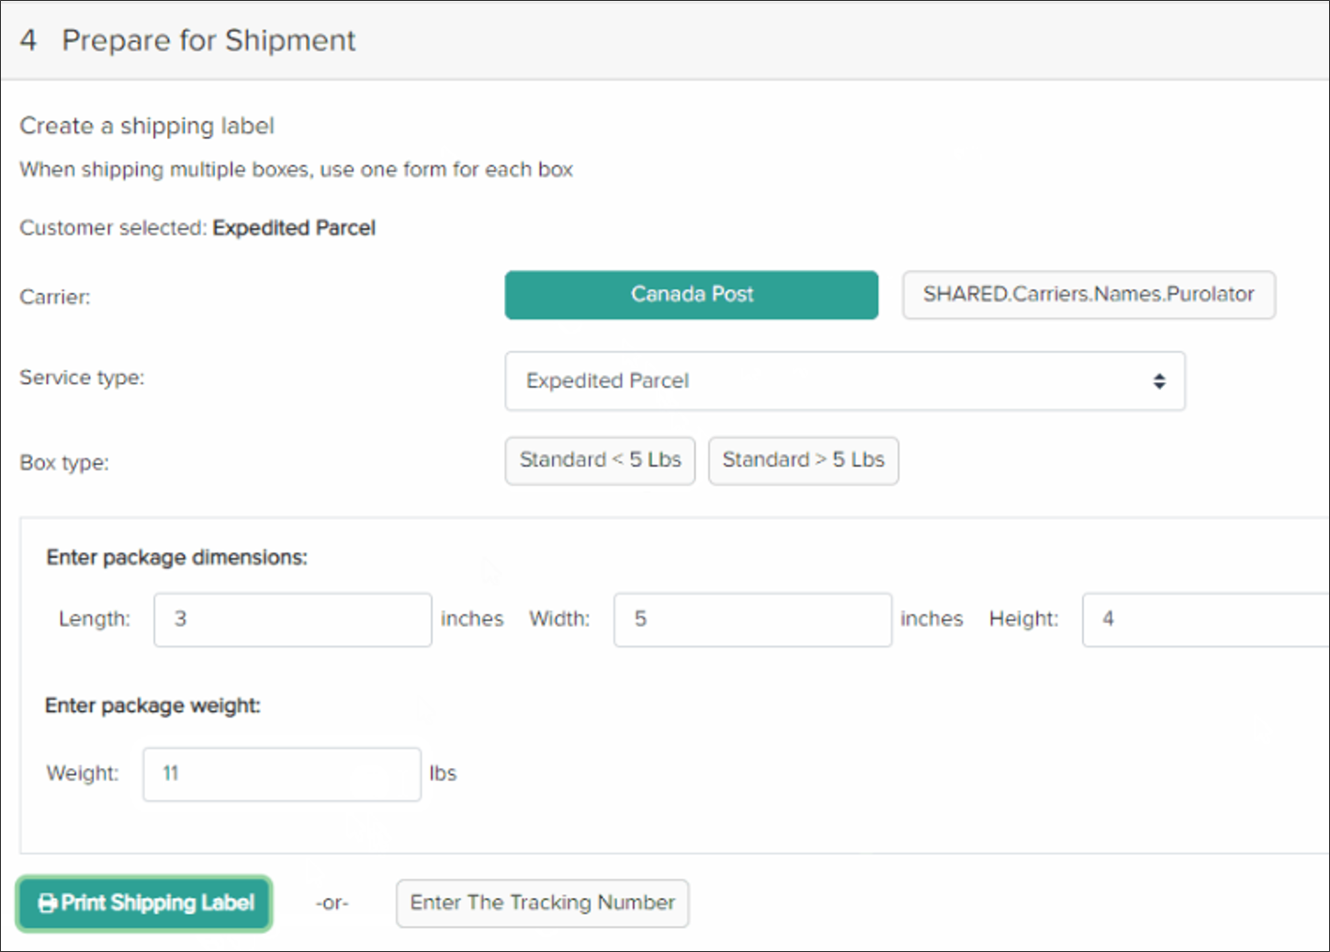Select the Canada Post carrier
This screenshot has height=952, width=1330.
(692, 295)
